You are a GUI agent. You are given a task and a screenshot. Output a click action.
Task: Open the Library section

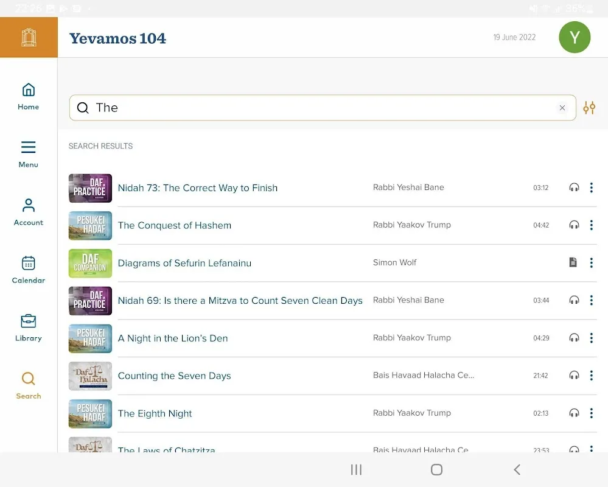pyautogui.click(x=28, y=328)
